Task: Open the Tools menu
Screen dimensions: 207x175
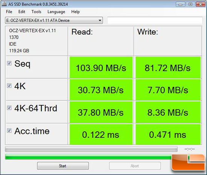Action: [36, 12]
